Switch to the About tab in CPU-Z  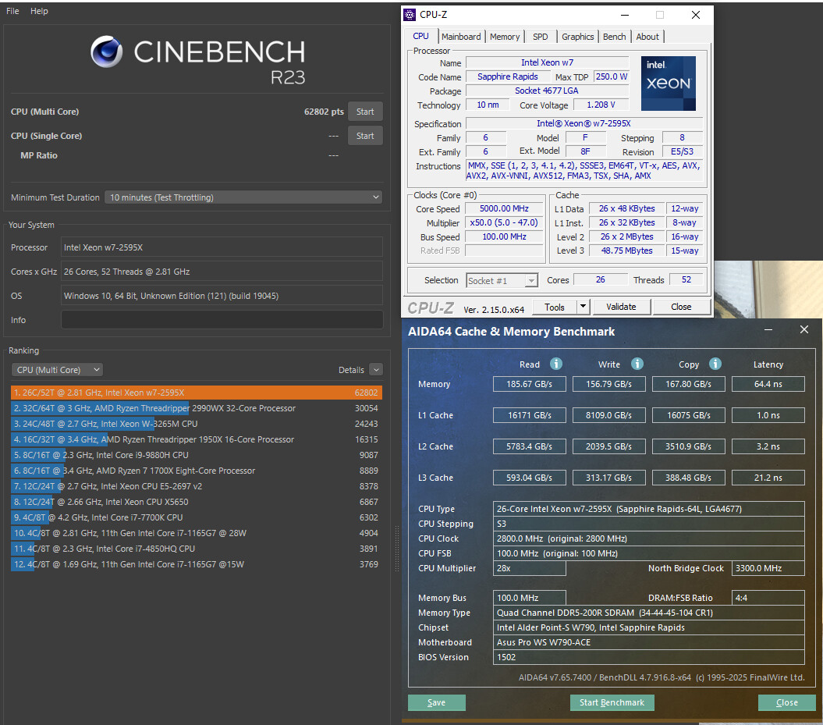coord(647,37)
